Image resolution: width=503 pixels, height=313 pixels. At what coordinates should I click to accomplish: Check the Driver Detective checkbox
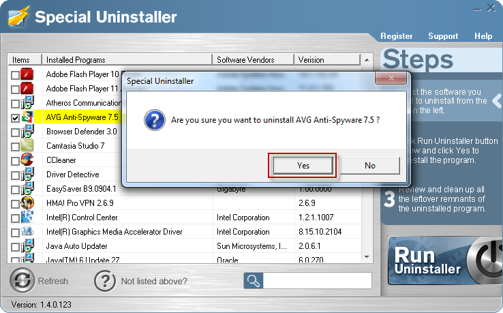15,175
